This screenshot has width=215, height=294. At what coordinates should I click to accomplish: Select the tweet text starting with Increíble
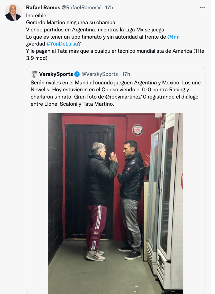point(115,37)
